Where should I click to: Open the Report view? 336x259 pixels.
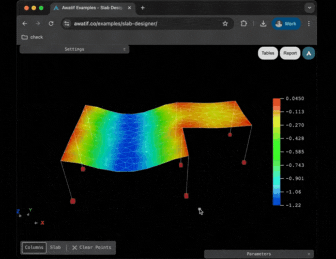[x=290, y=53]
